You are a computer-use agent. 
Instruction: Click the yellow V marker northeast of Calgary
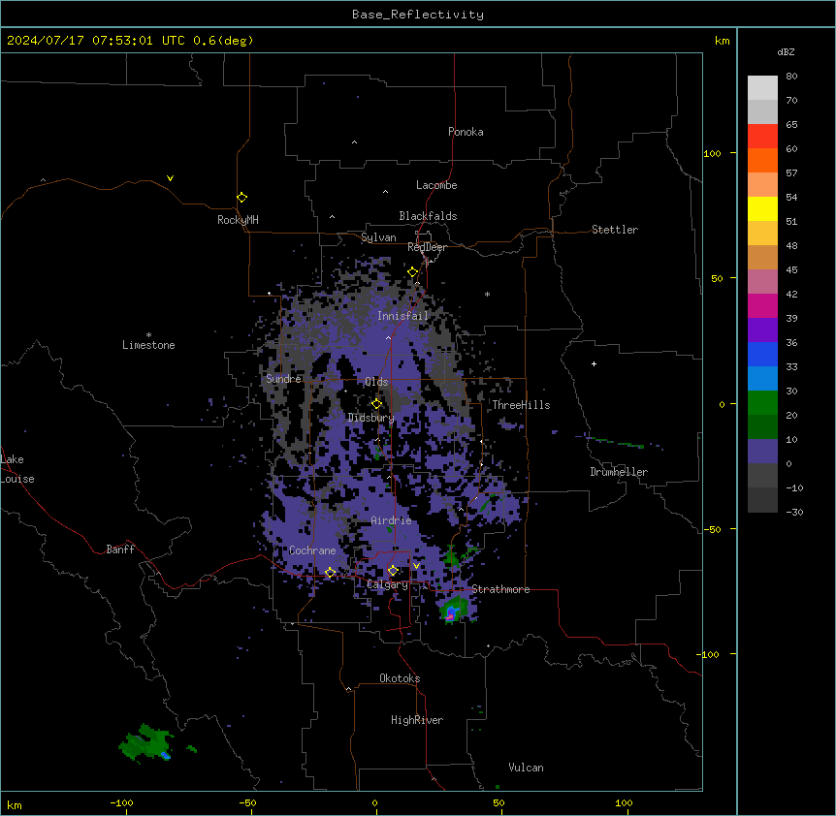(416, 566)
